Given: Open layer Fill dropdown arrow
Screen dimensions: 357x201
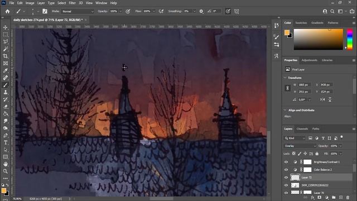Looking at the screenshot, I should (341, 154).
